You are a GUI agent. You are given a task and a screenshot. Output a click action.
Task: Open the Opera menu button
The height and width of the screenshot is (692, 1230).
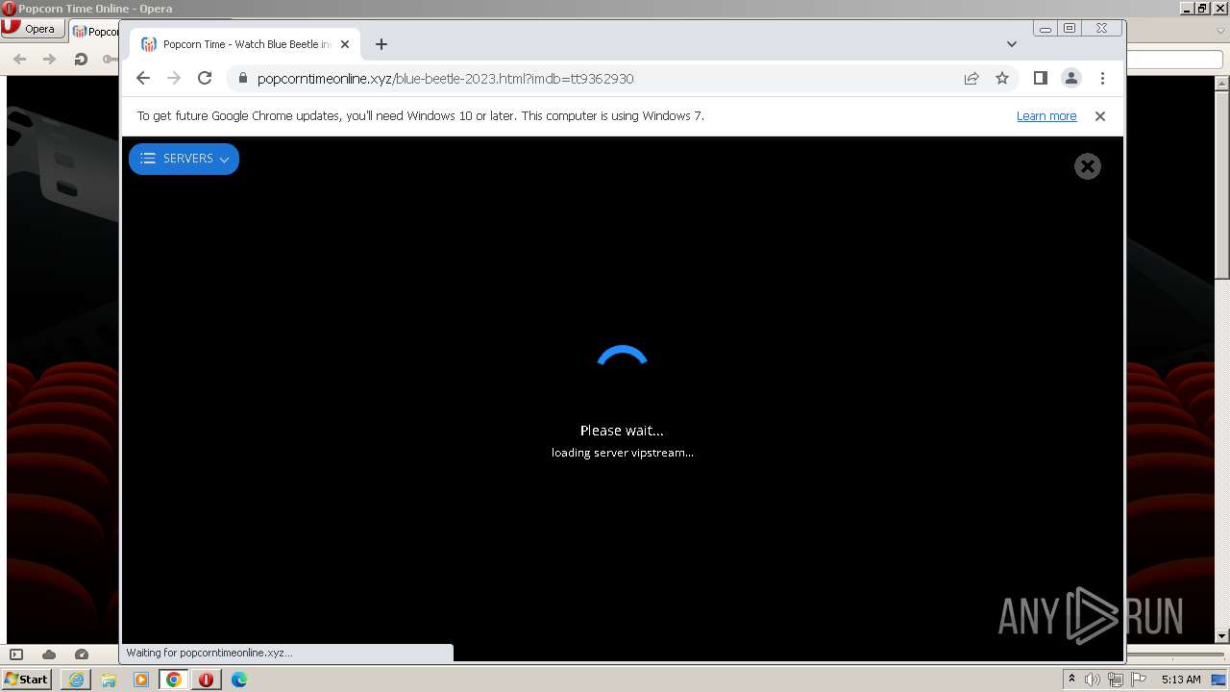(x=32, y=29)
